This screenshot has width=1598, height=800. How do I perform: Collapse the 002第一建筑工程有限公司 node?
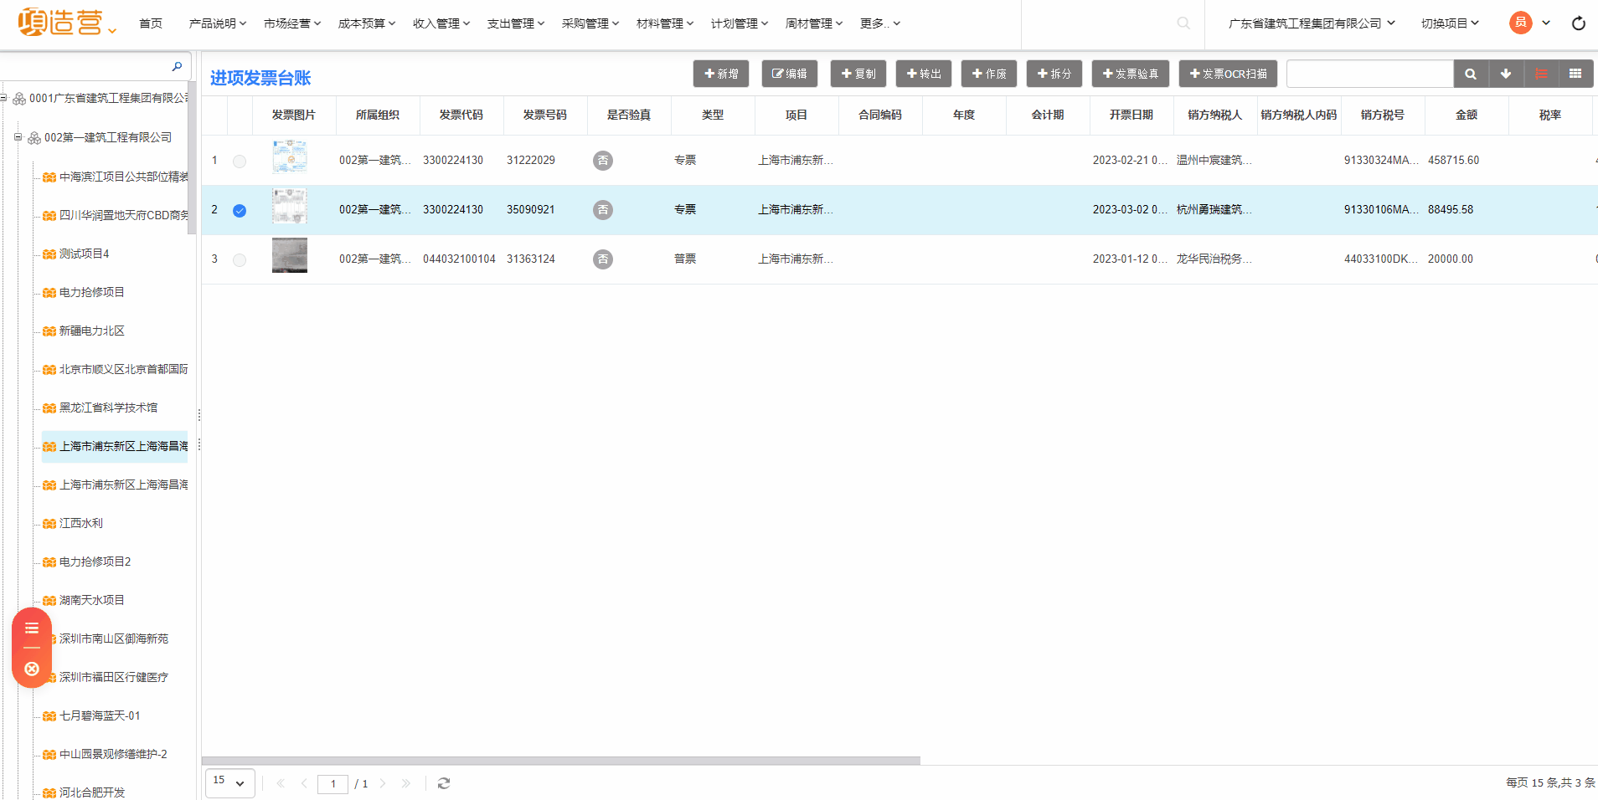click(x=18, y=137)
